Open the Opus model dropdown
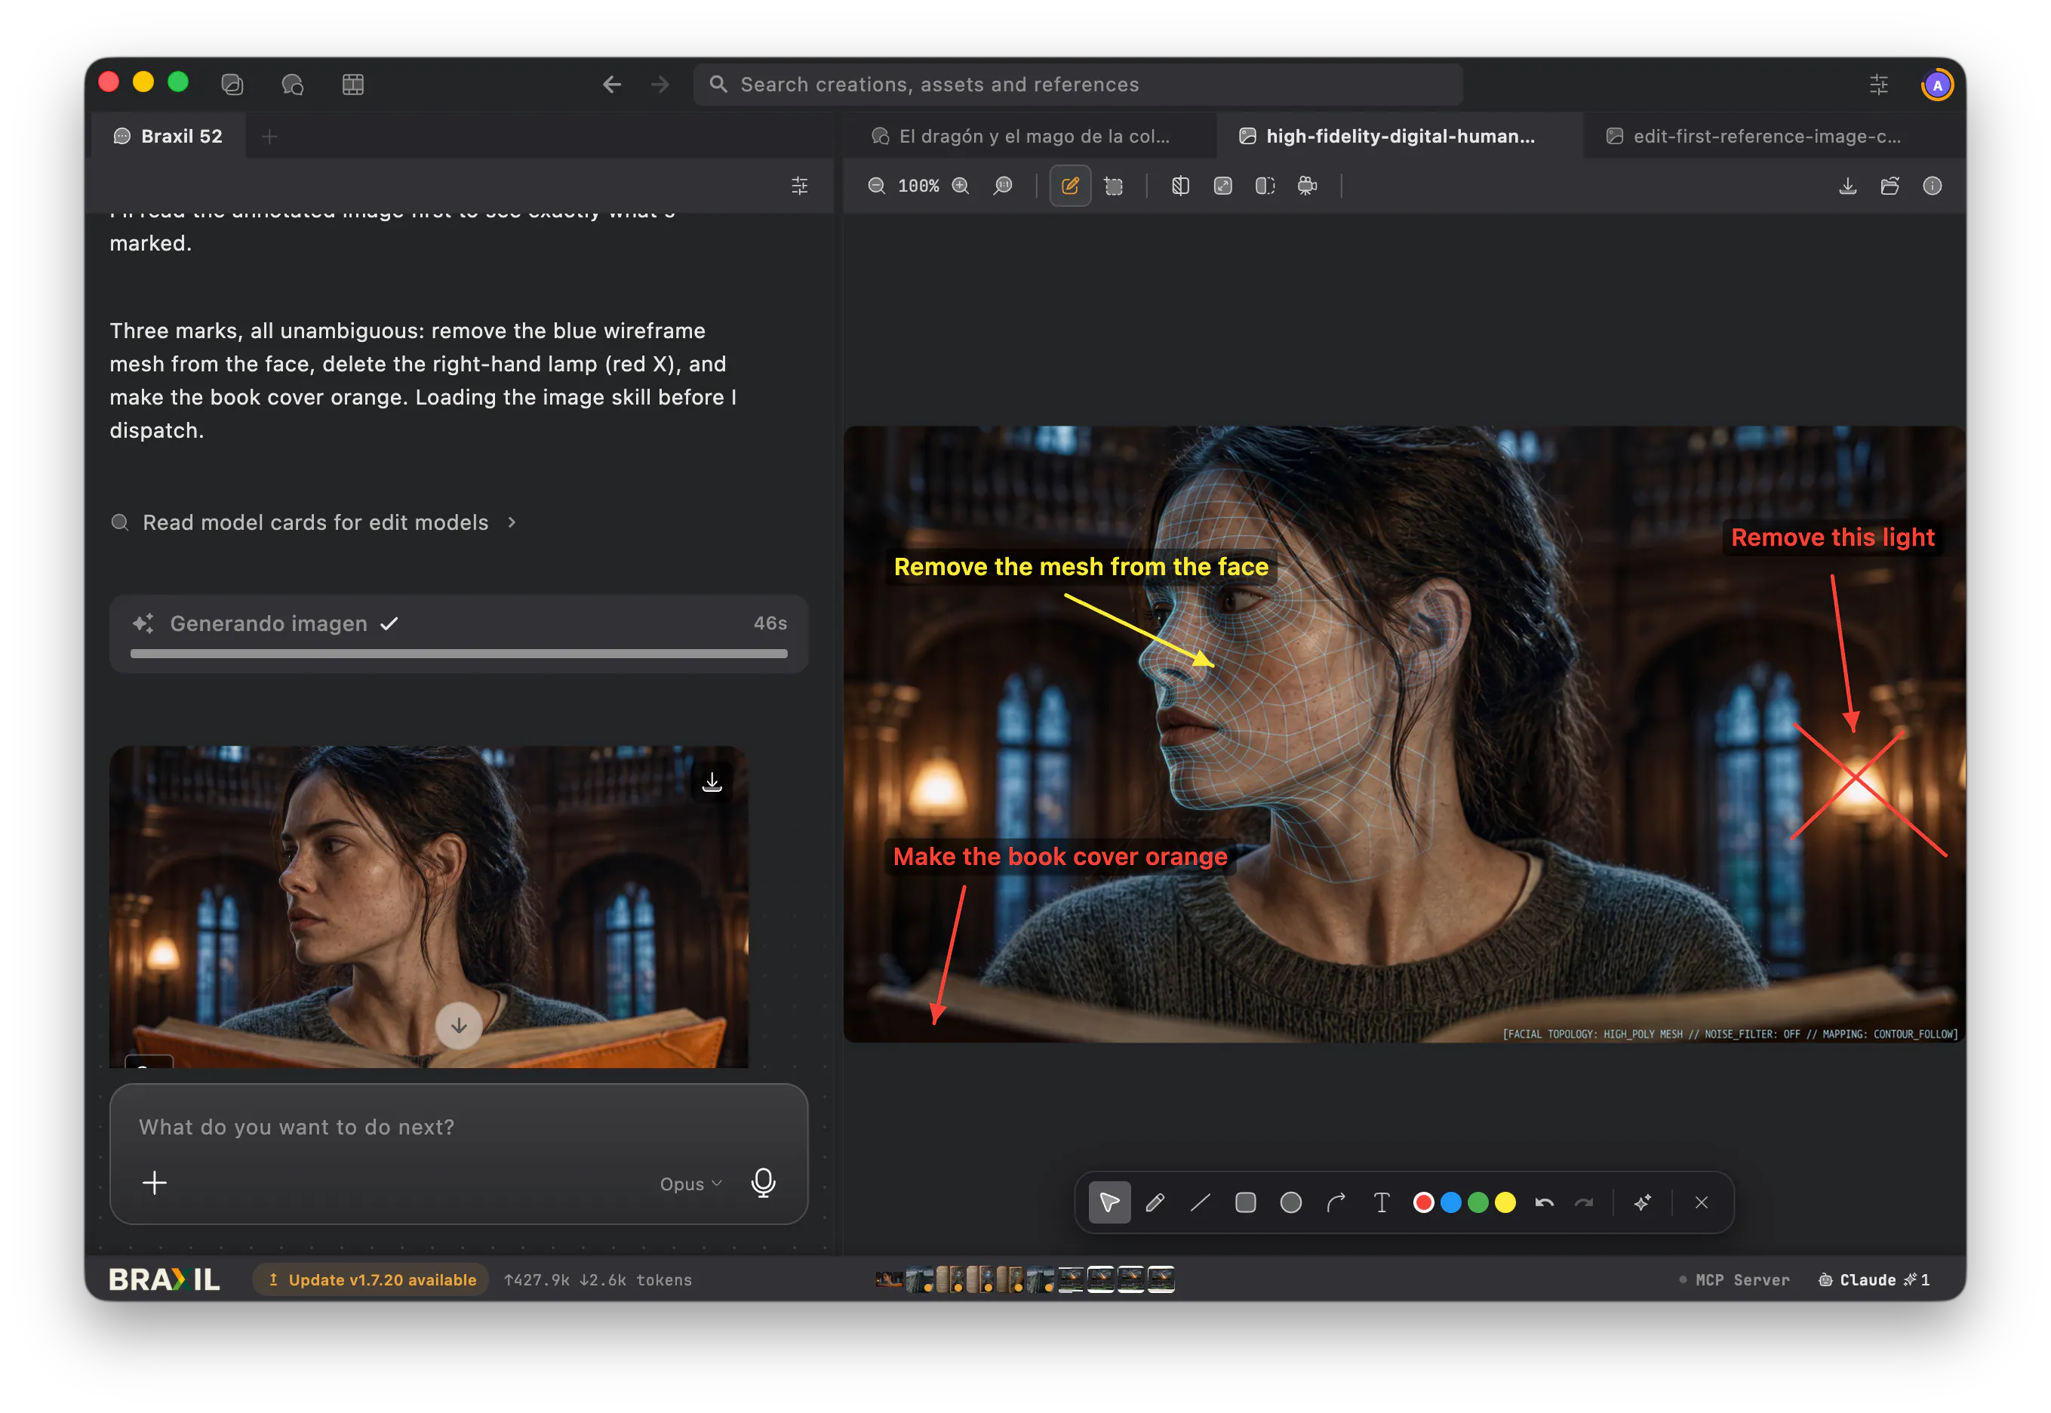The width and height of the screenshot is (2051, 1413). point(690,1184)
